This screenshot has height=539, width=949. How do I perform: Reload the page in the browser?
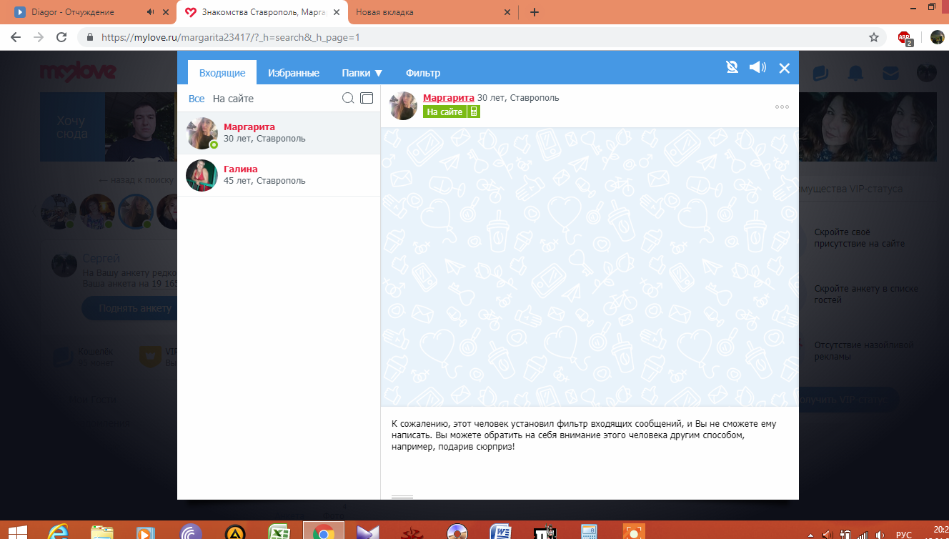click(61, 37)
